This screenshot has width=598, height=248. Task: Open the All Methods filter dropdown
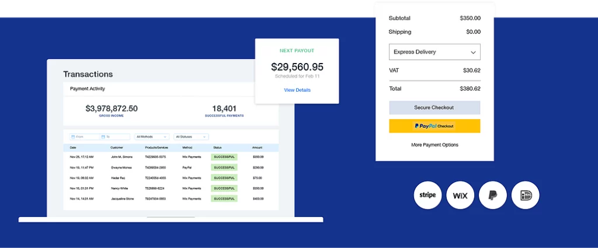152,137
